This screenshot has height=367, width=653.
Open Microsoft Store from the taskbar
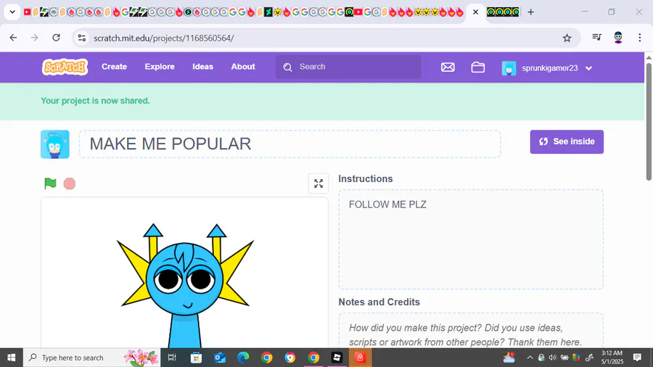[x=196, y=358]
